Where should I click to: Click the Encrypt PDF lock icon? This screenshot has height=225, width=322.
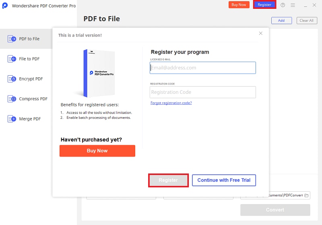pyautogui.click(x=12, y=79)
